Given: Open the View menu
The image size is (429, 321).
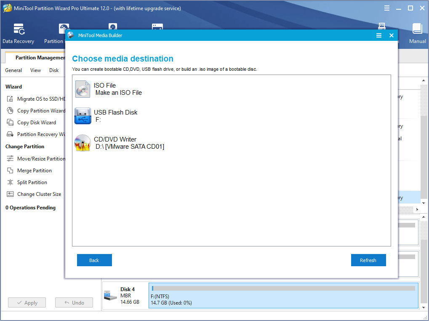Looking at the screenshot, I should [35, 70].
